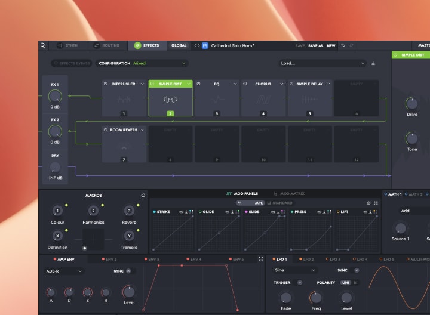Click the Mod Panels green icon
Viewport: 430px width, 315px height.
coord(229,194)
